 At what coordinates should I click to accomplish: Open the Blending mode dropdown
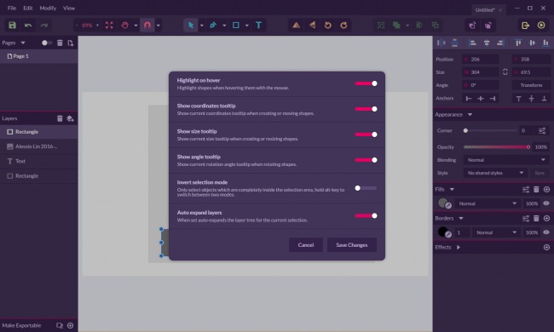click(506, 160)
